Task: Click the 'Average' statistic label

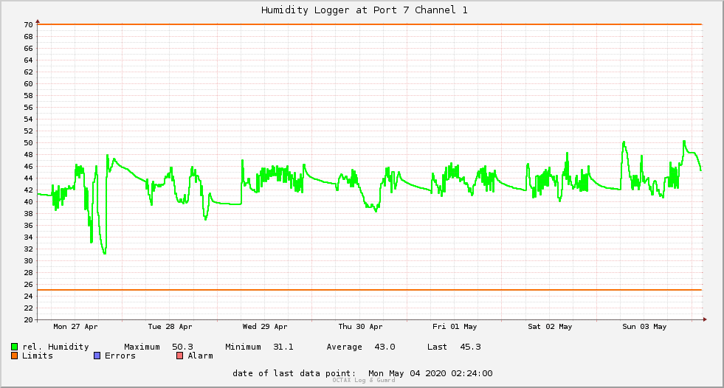Action: point(344,347)
